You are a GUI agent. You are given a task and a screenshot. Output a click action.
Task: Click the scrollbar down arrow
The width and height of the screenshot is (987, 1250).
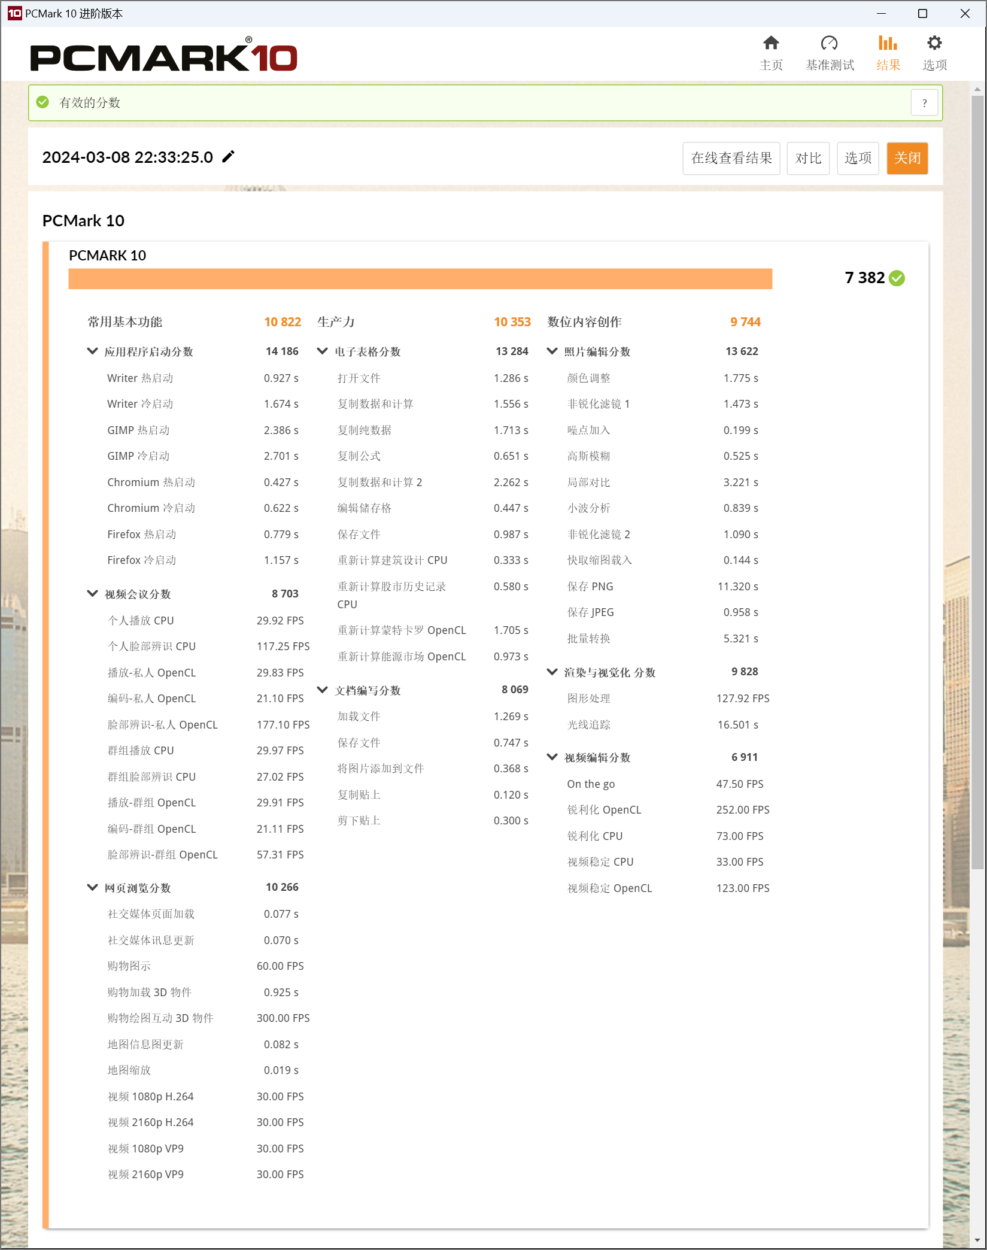point(977,1240)
